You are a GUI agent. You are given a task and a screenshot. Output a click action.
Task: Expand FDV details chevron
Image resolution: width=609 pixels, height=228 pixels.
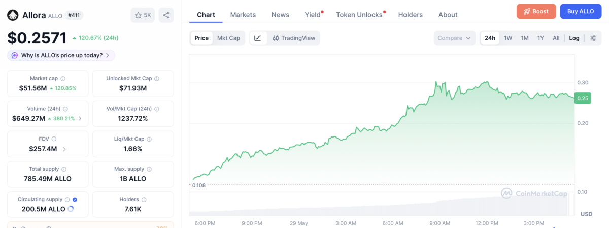click(x=64, y=149)
